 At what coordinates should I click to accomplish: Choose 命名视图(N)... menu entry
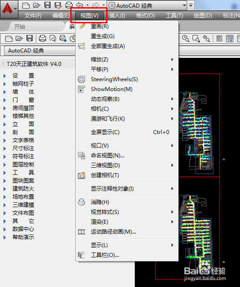[x=127, y=156]
